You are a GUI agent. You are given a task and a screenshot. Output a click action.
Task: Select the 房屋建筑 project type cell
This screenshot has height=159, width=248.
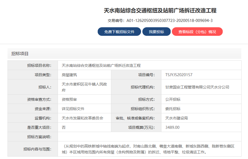click(x=69, y=75)
